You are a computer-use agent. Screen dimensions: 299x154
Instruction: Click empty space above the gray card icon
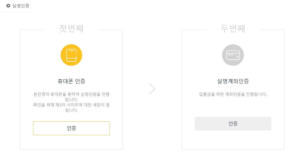point(233,38)
